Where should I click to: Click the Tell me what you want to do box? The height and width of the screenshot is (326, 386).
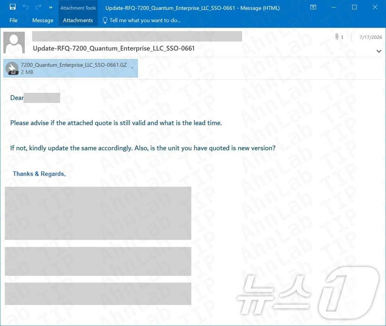[145, 20]
